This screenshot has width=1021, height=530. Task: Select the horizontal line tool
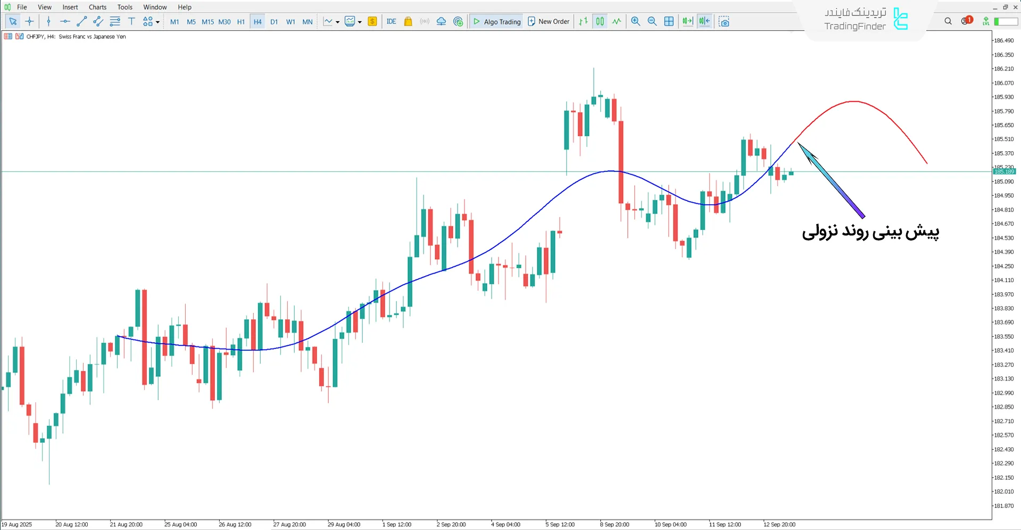coord(65,22)
